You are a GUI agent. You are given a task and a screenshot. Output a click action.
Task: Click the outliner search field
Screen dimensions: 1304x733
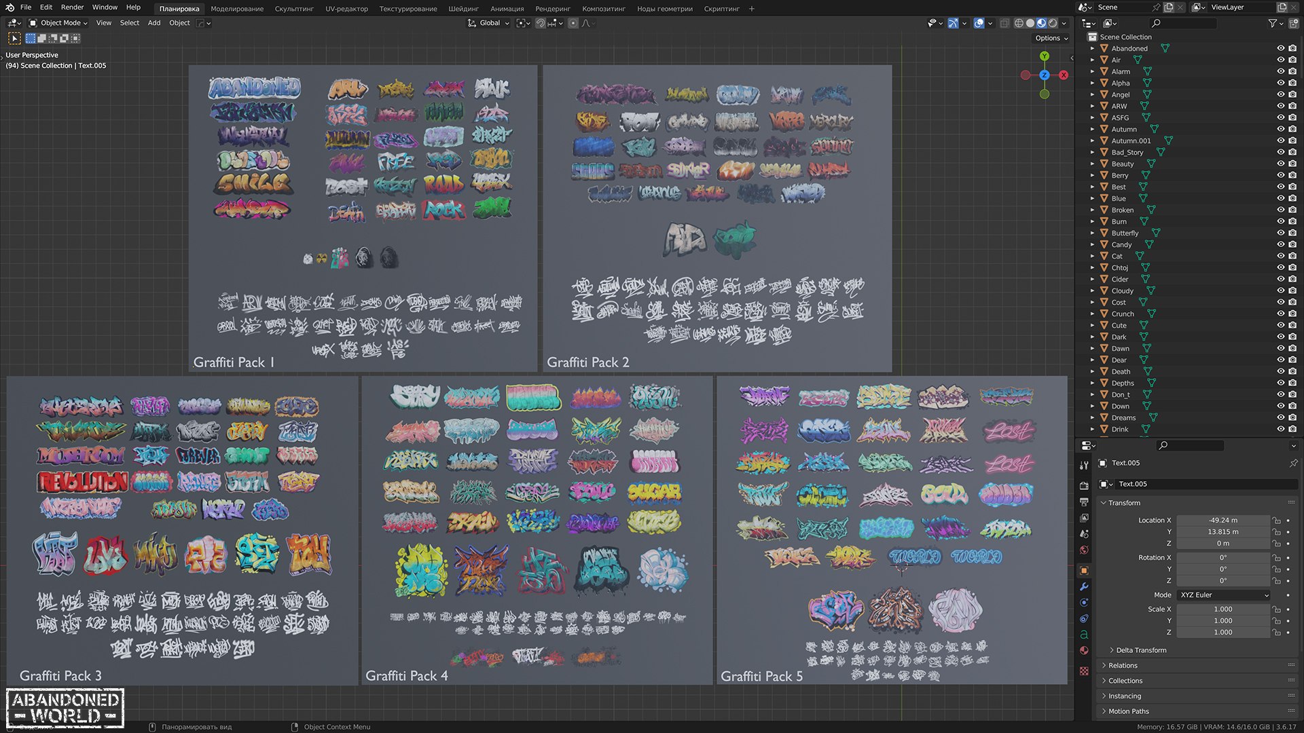[x=1184, y=23]
